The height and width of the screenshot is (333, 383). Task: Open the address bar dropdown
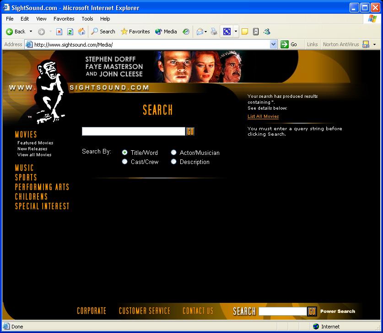click(273, 44)
